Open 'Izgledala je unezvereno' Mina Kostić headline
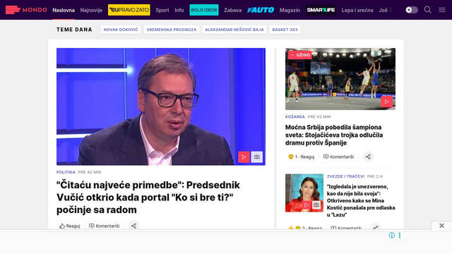This screenshot has width=452, height=254. click(361, 200)
